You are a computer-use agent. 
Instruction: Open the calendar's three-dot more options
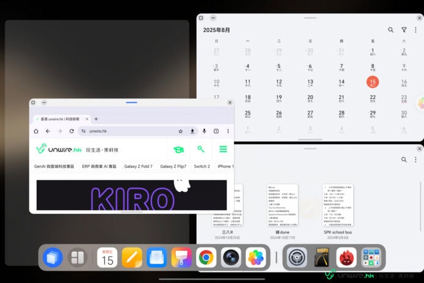[417, 29]
